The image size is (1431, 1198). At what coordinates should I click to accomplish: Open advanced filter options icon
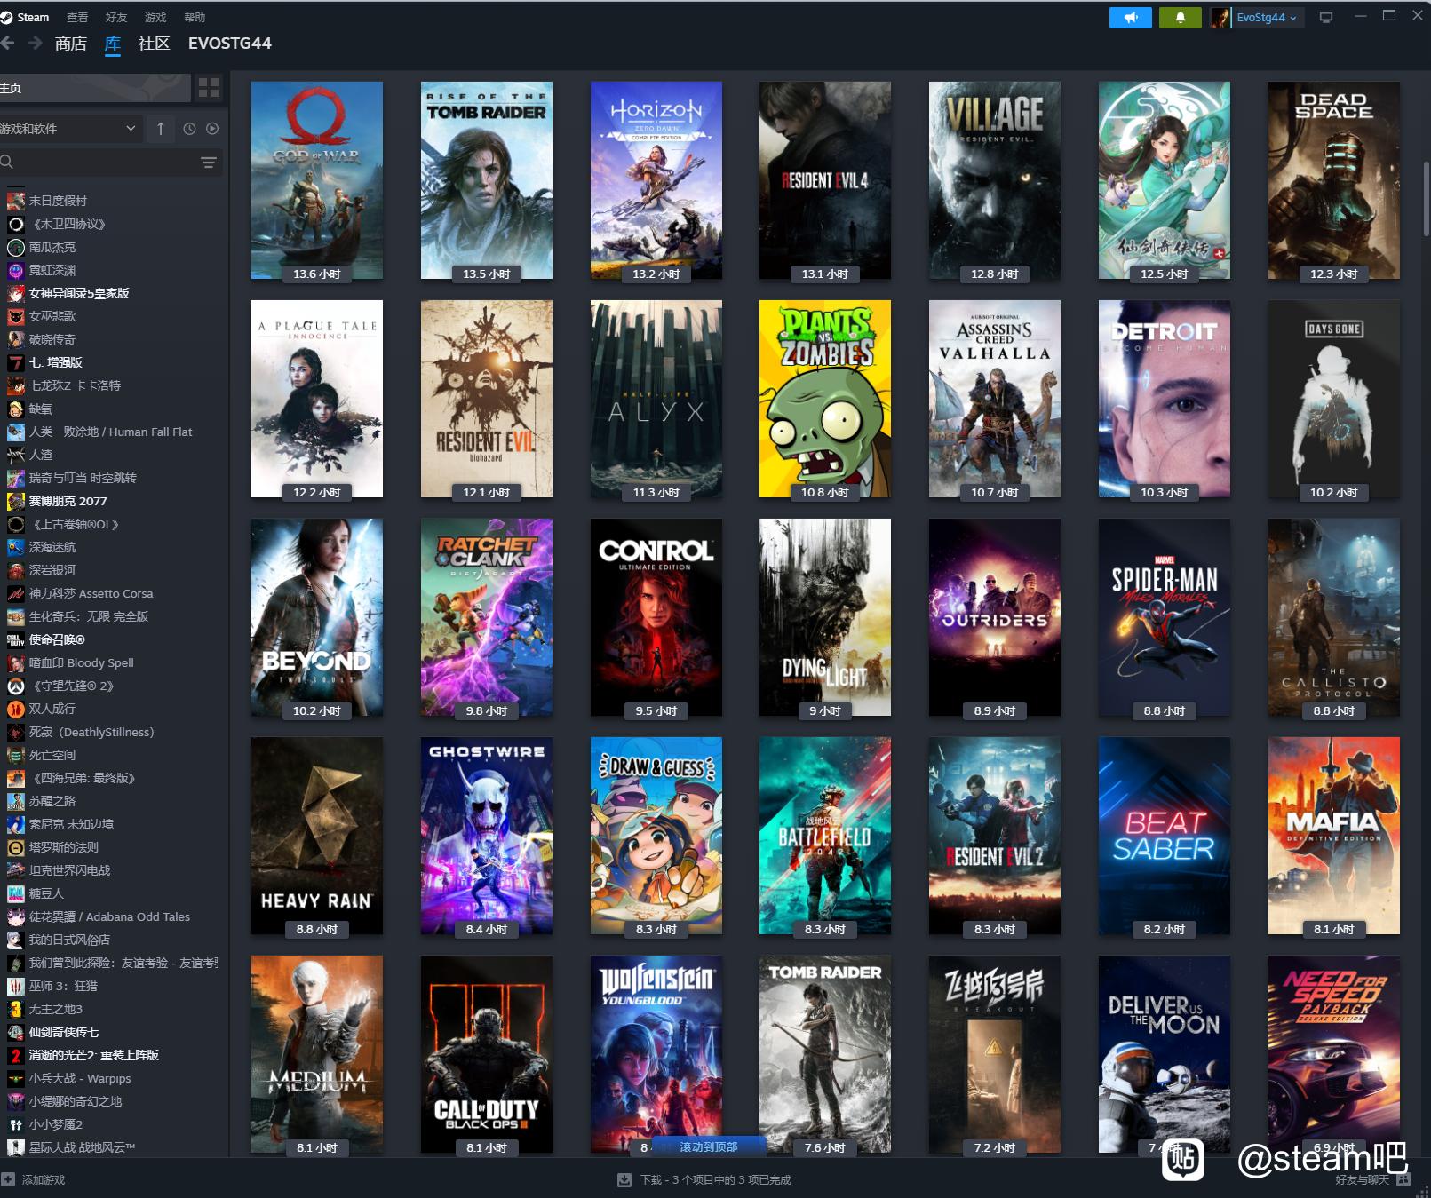(x=209, y=162)
